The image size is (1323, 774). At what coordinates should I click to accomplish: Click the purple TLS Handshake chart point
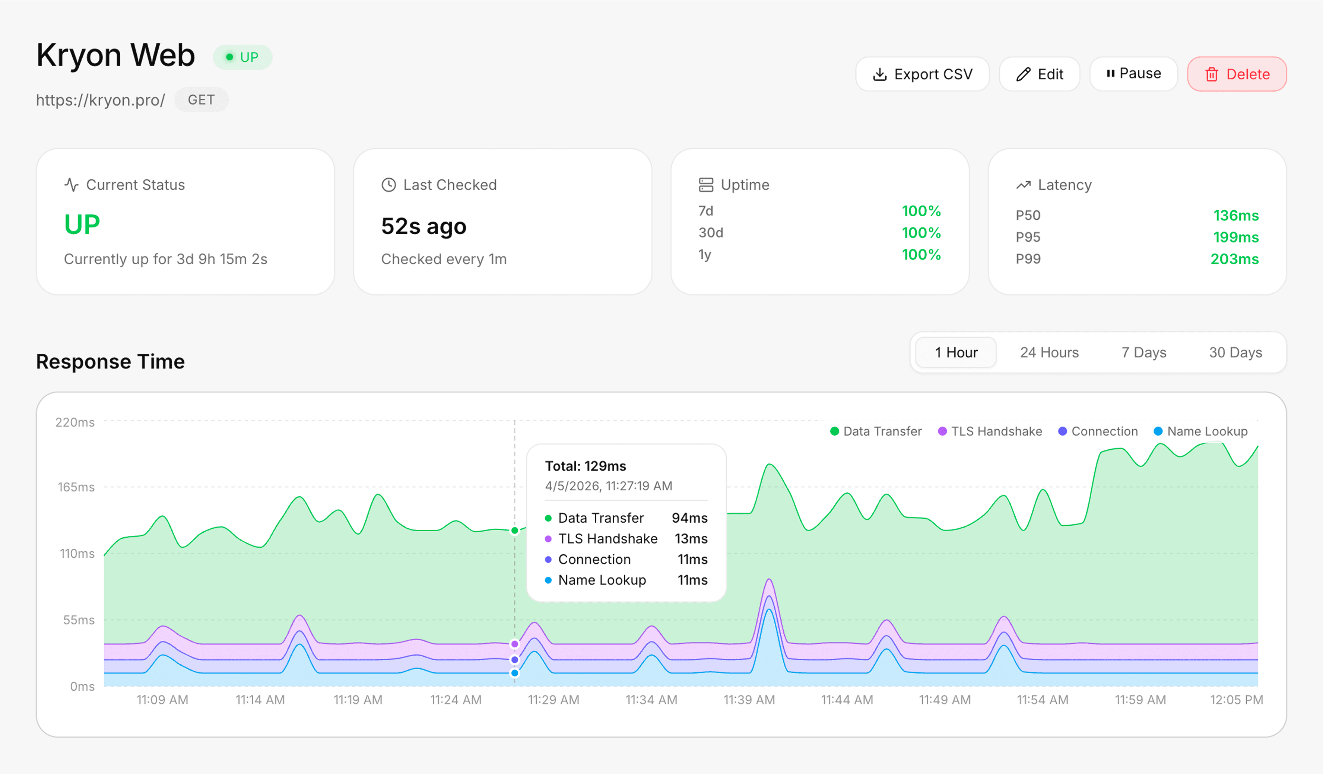[514, 644]
